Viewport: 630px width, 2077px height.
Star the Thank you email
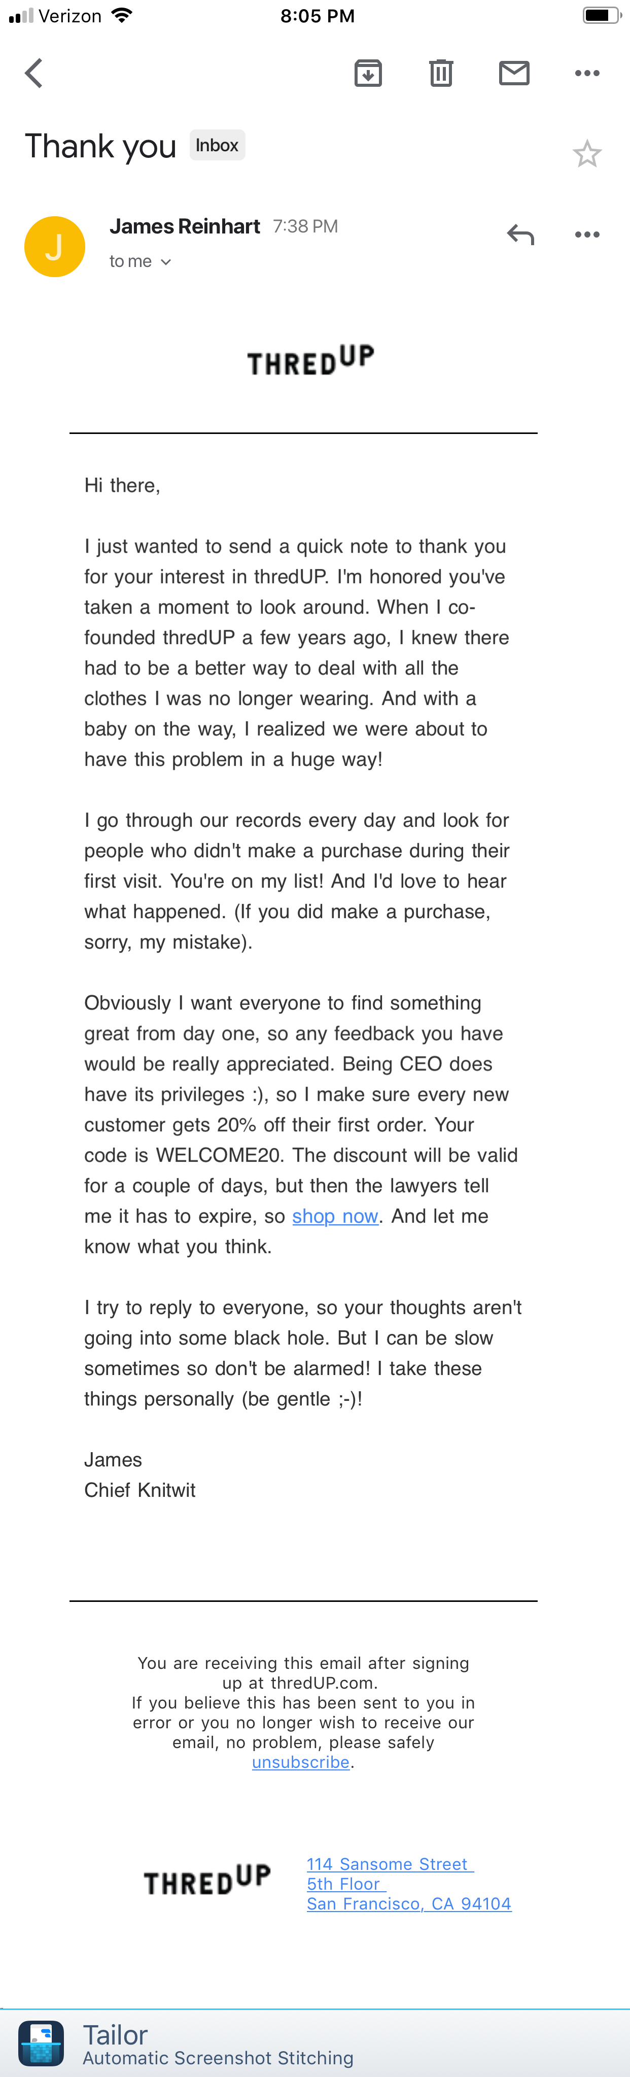coord(587,153)
